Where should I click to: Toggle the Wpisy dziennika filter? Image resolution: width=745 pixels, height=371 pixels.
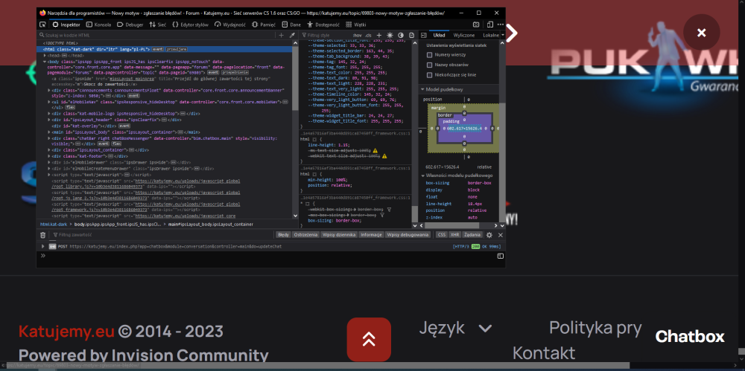click(x=339, y=235)
